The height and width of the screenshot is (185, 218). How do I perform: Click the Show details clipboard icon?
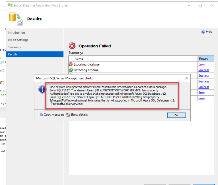(68, 115)
